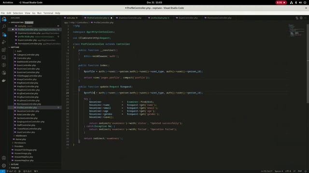309x173 pixels.
Task: Switch to the ExamController.php tab
Action: [188, 18]
